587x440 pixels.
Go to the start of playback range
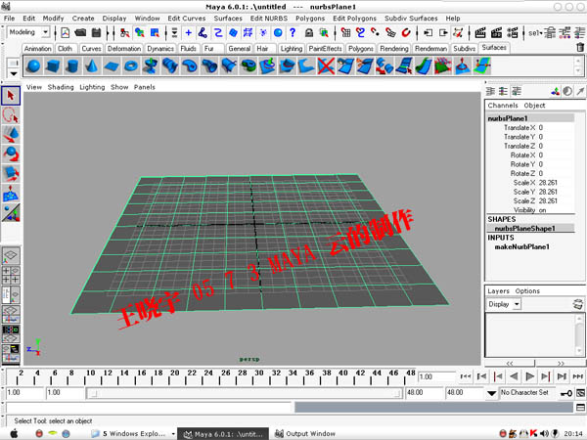466,376
